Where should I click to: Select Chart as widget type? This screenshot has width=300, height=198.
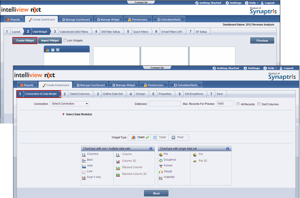click(x=139, y=138)
